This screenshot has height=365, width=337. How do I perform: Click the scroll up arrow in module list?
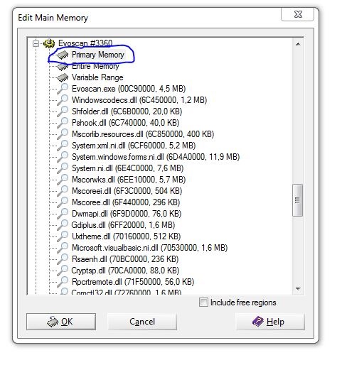pos(298,44)
